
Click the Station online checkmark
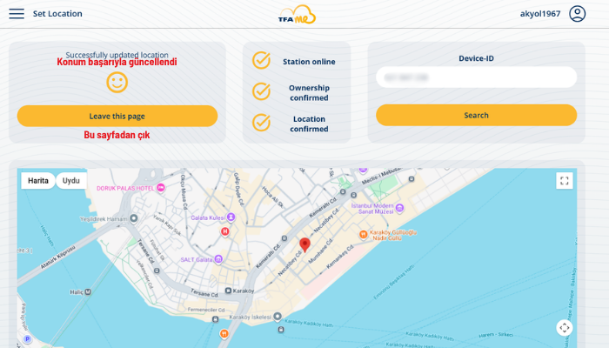[x=261, y=61]
